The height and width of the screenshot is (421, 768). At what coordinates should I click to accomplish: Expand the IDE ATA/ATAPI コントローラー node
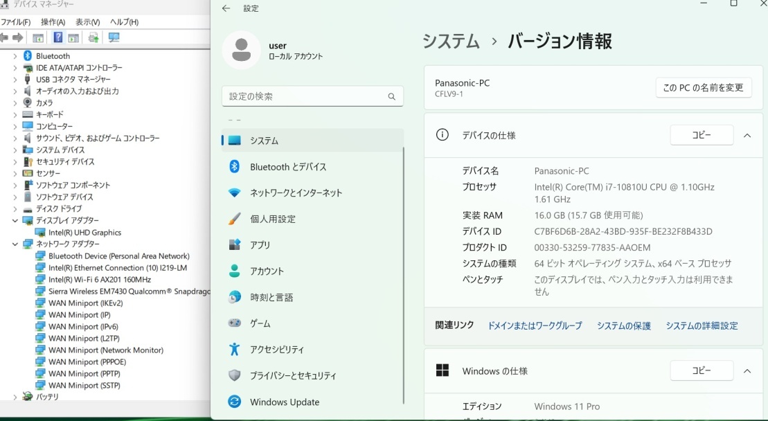(15, 68)
